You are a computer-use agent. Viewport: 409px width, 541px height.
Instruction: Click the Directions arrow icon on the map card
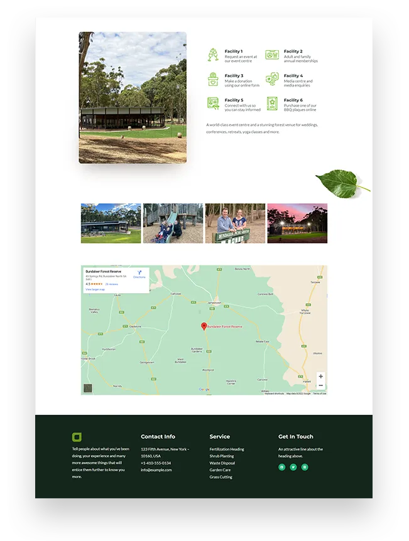pyautogui.click(x=139, y=273)
